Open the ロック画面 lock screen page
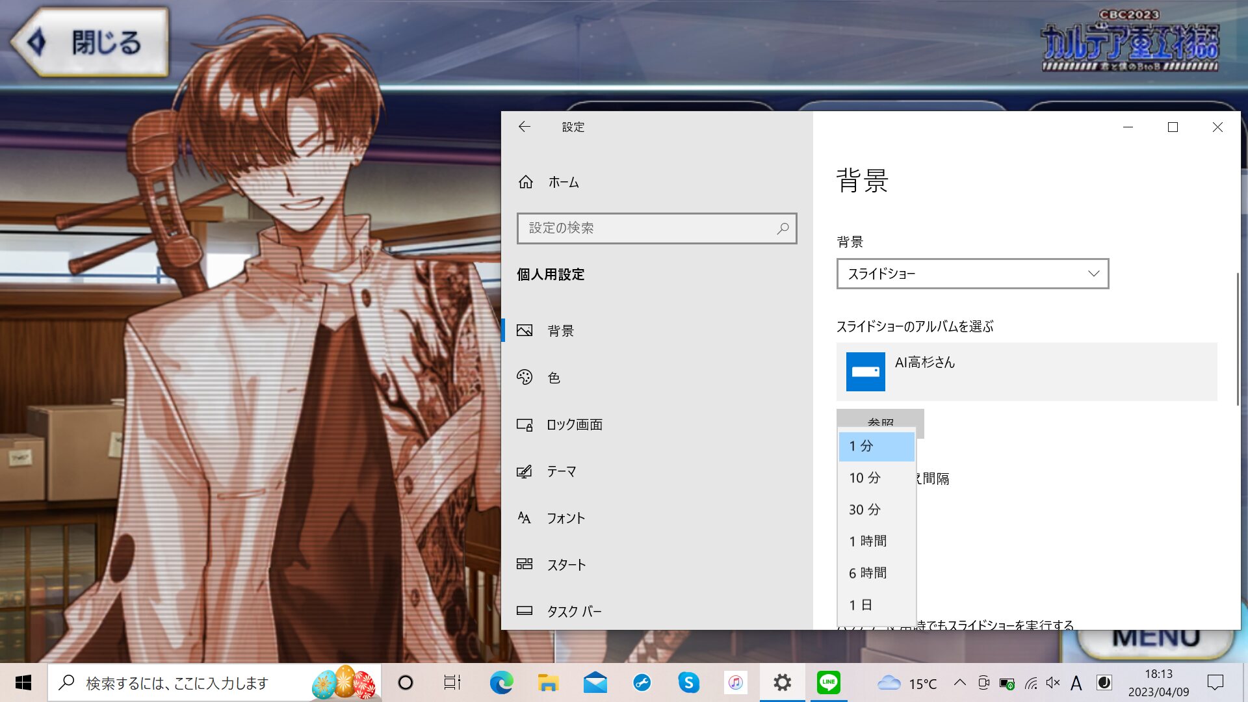This screenshot has width=1248, height=702. click(574, 424)
